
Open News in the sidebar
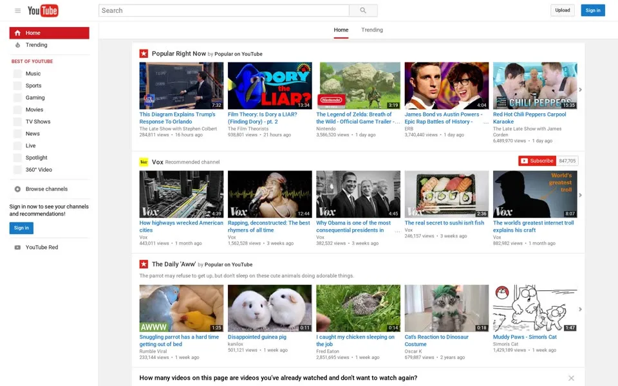(33, 134)
